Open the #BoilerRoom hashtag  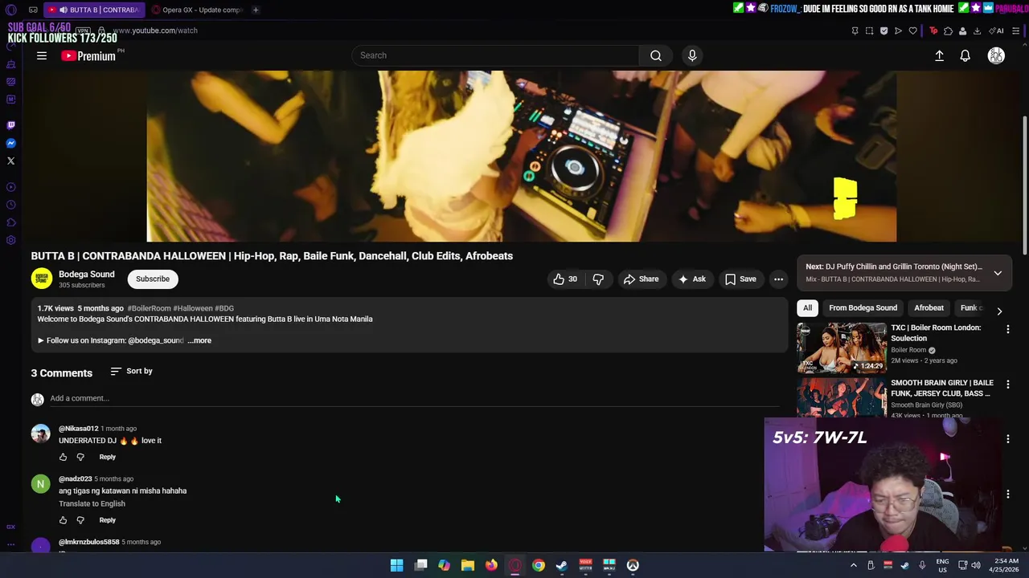(149, 308)
